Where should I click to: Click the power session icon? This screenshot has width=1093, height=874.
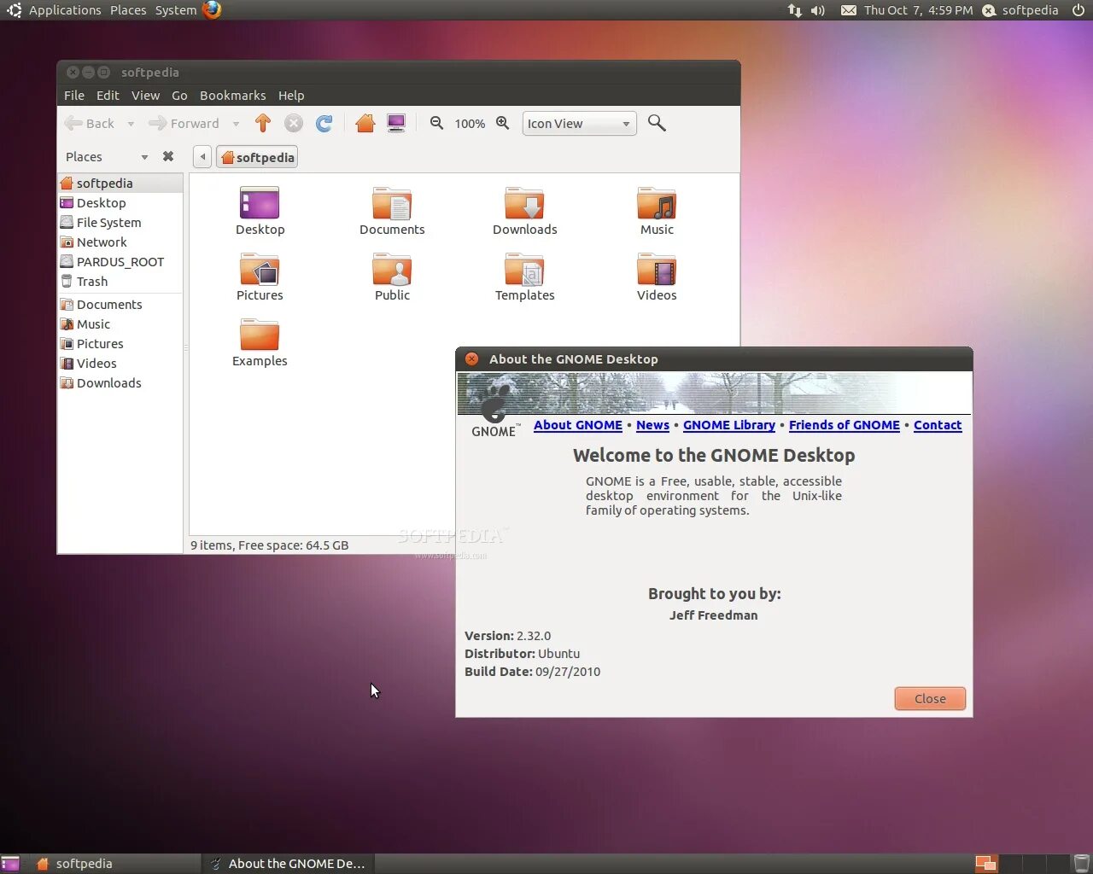click(1078, 10)
